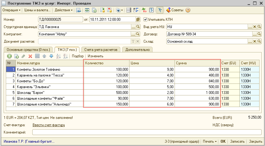Click search icon next to Контрагент field
This screenshot has height=146, width=265.
pos(138,34)
